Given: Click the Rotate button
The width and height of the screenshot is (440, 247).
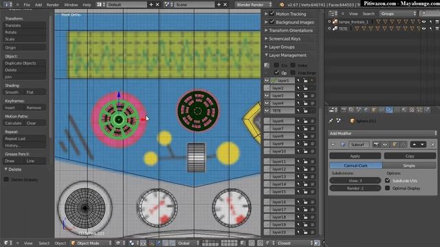Looking at the screenshot, I should [x=25, y=32].
